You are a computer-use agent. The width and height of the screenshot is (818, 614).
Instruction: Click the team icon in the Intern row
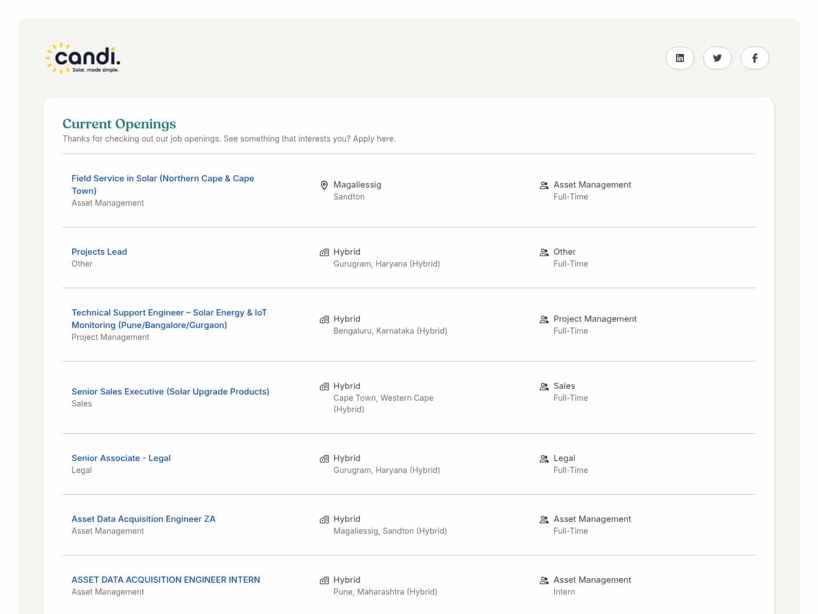click(x=544, y=580)
